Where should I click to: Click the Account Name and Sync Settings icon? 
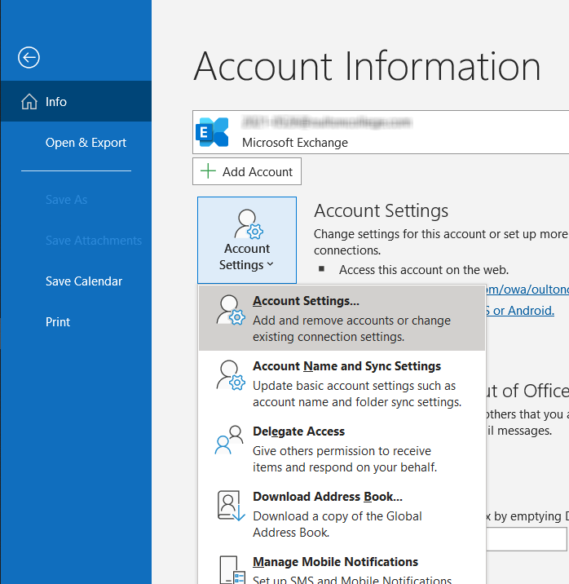[x=231, y=375]
